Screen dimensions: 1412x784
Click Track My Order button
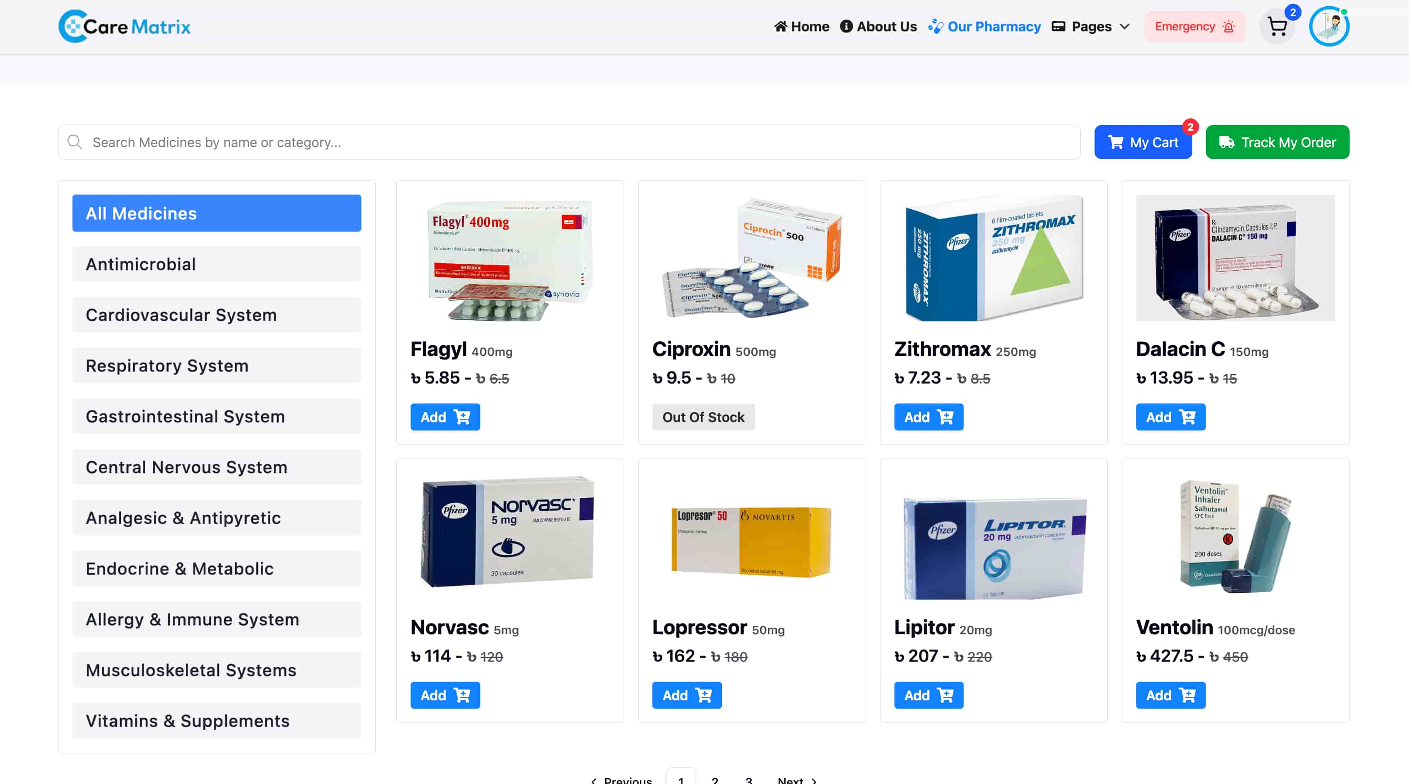[x=1280, y=143]
